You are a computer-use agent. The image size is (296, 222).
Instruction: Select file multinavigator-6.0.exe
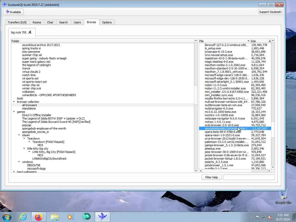[x=219, y=108]
